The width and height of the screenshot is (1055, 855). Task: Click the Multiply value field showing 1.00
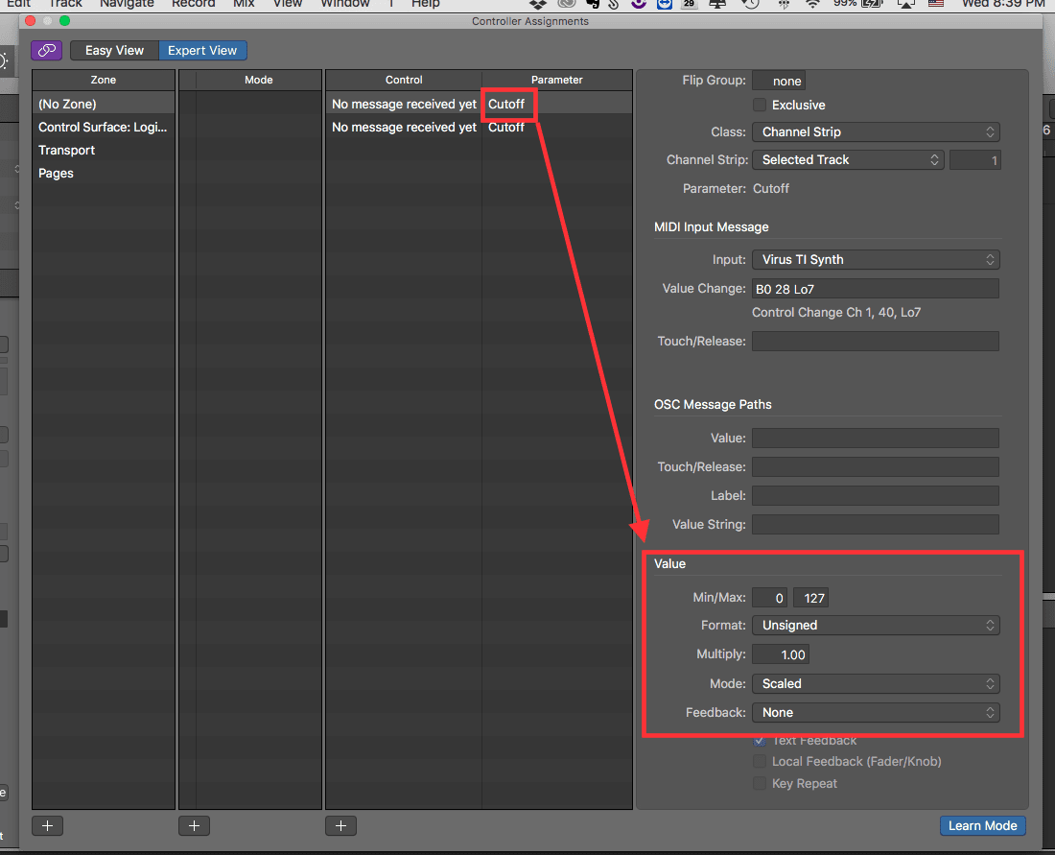781,654
